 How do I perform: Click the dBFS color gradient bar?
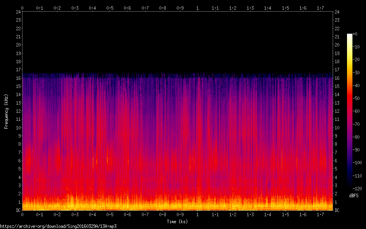[x=350, y=111]
